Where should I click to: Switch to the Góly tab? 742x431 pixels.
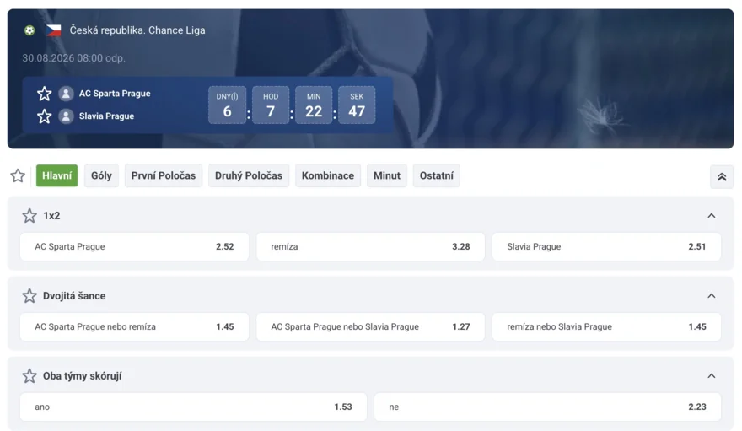click(x=101, y=175)
